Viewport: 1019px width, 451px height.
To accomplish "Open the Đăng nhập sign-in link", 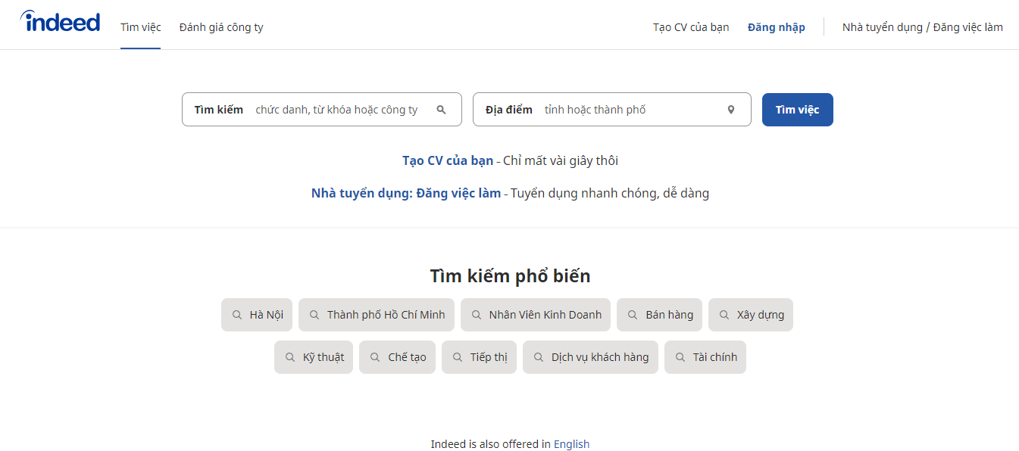I will point(776,27).
